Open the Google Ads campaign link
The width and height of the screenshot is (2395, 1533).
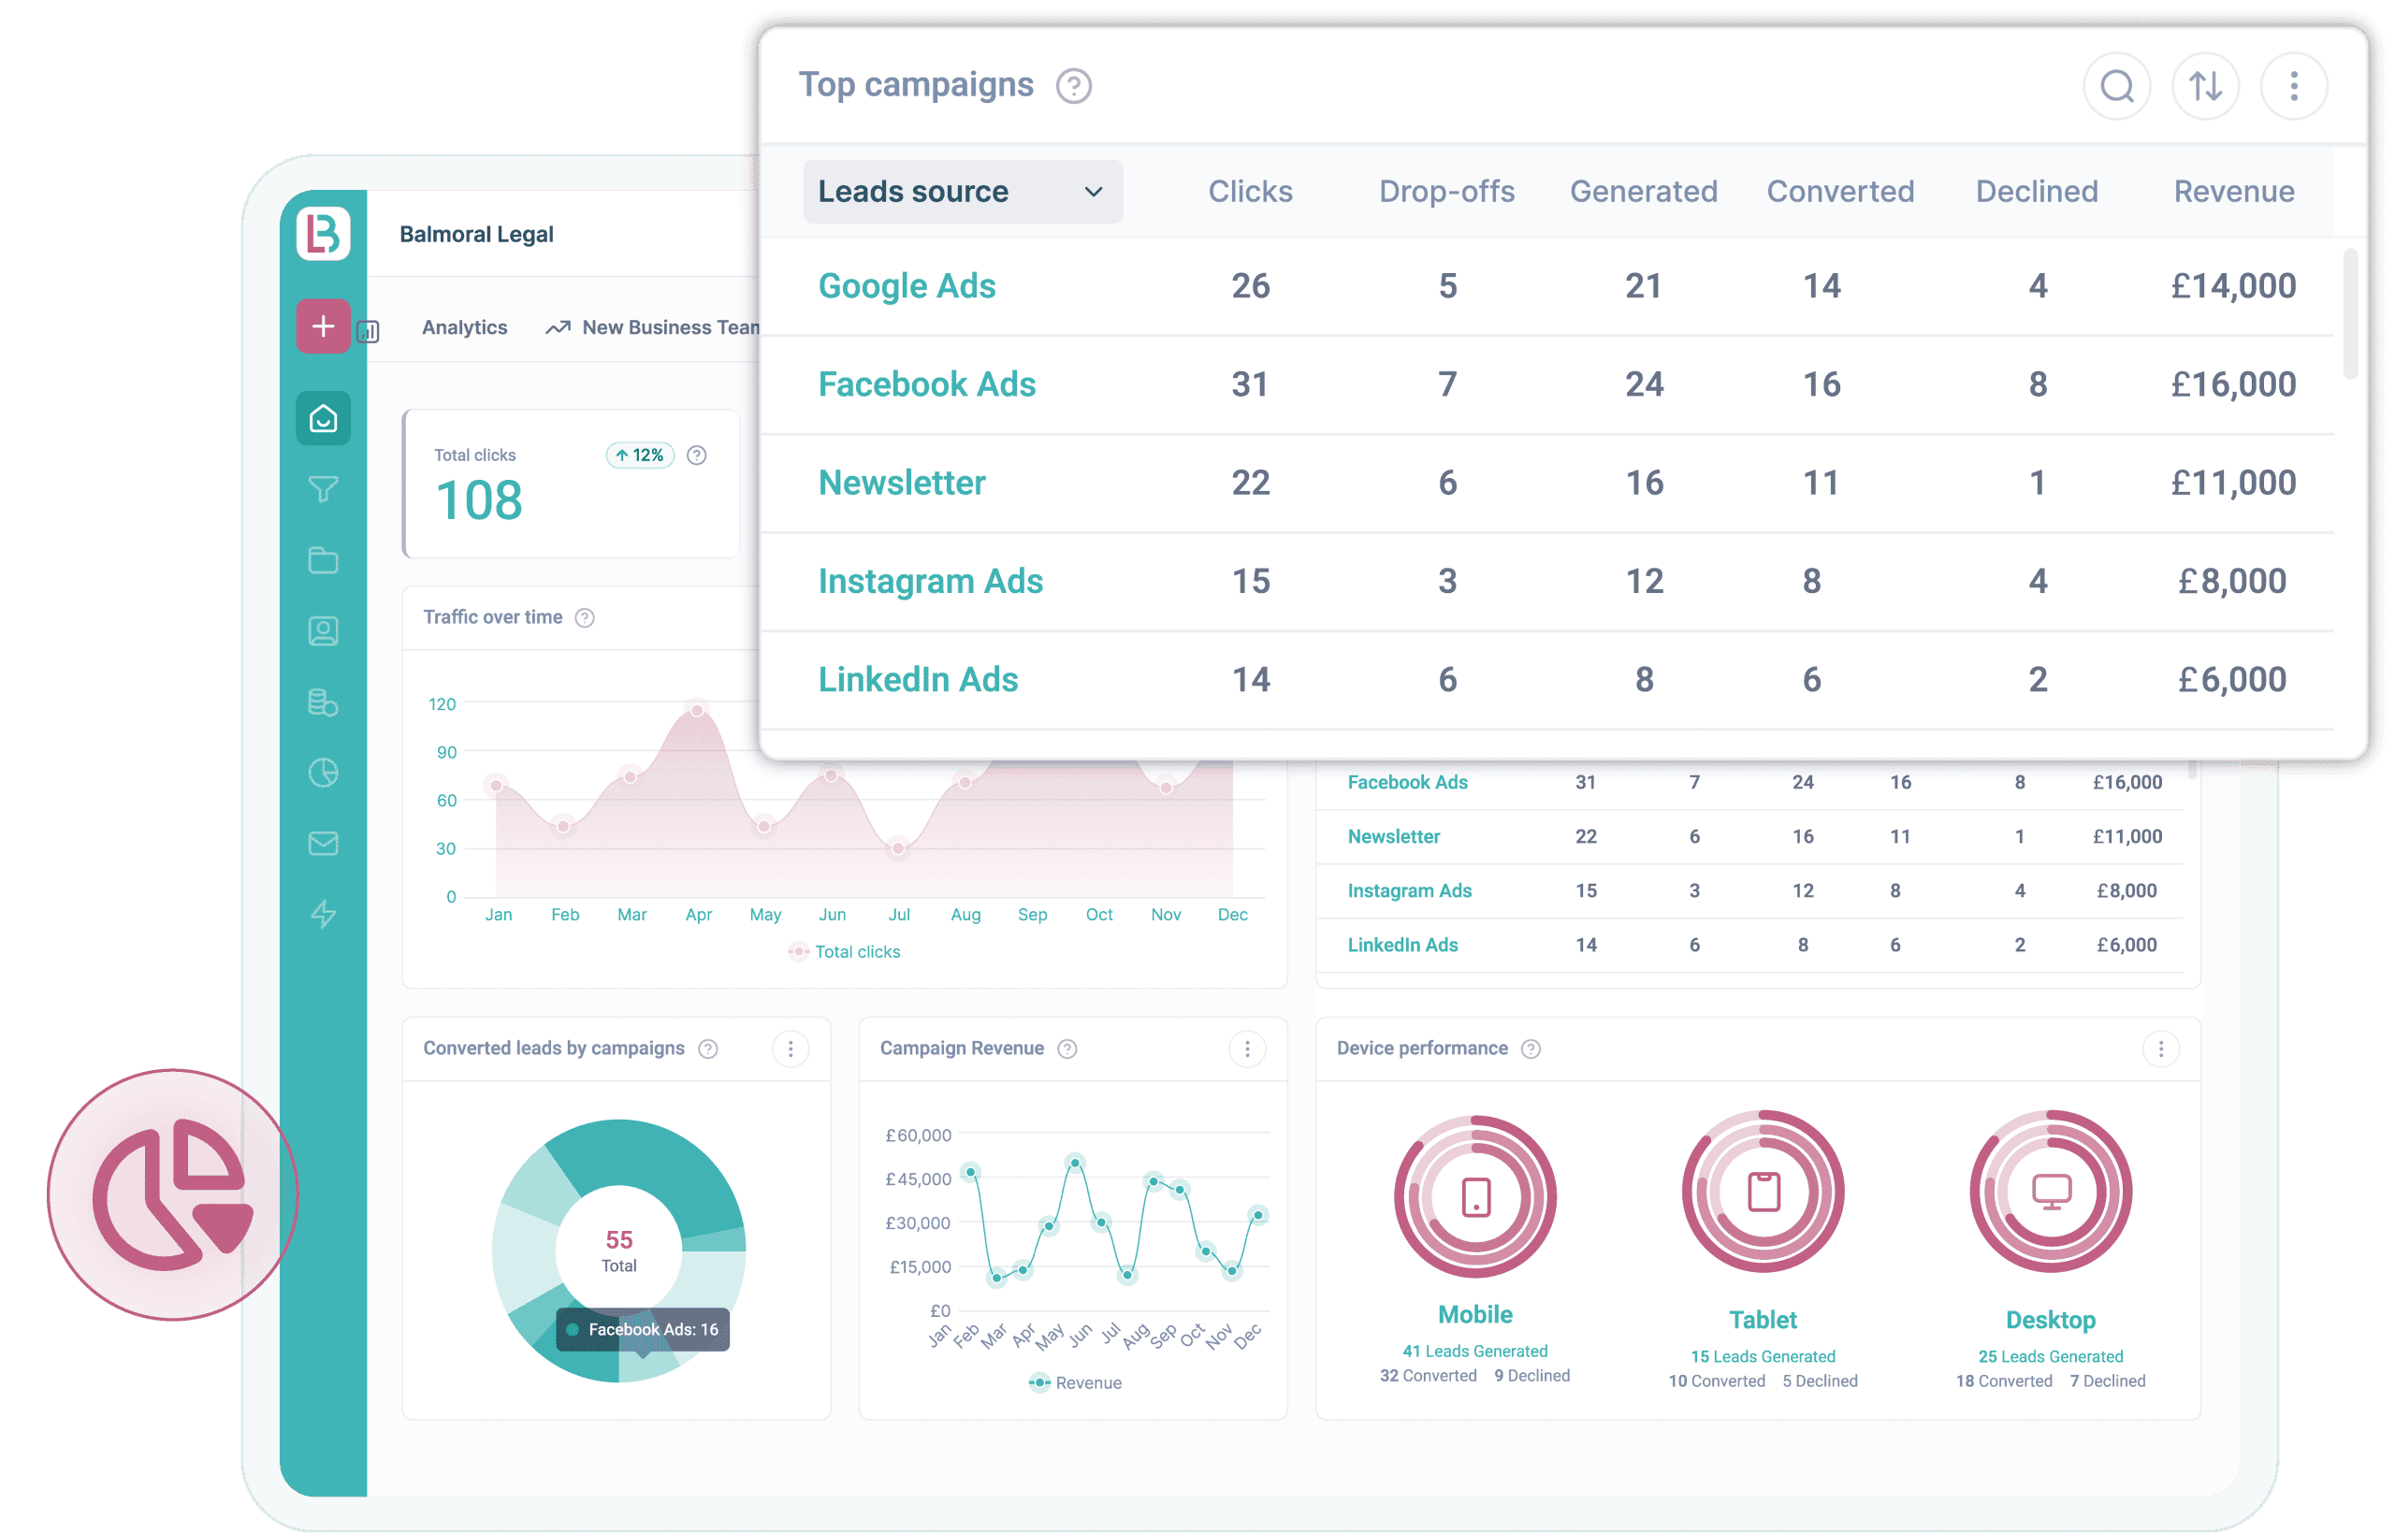click(906, 285)
